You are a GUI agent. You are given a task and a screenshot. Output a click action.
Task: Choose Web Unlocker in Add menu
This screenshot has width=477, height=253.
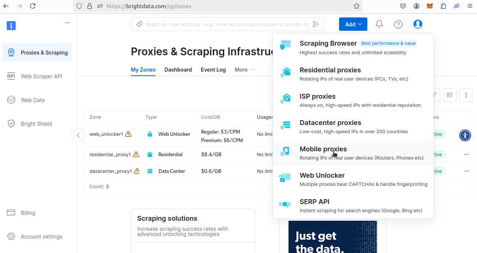(x=353, y=179)
